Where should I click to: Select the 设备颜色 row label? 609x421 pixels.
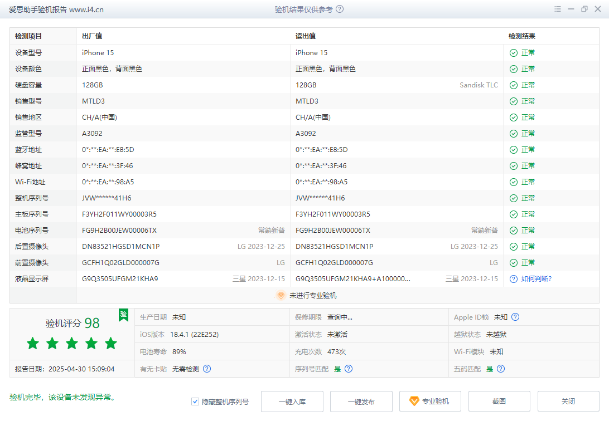28,69
